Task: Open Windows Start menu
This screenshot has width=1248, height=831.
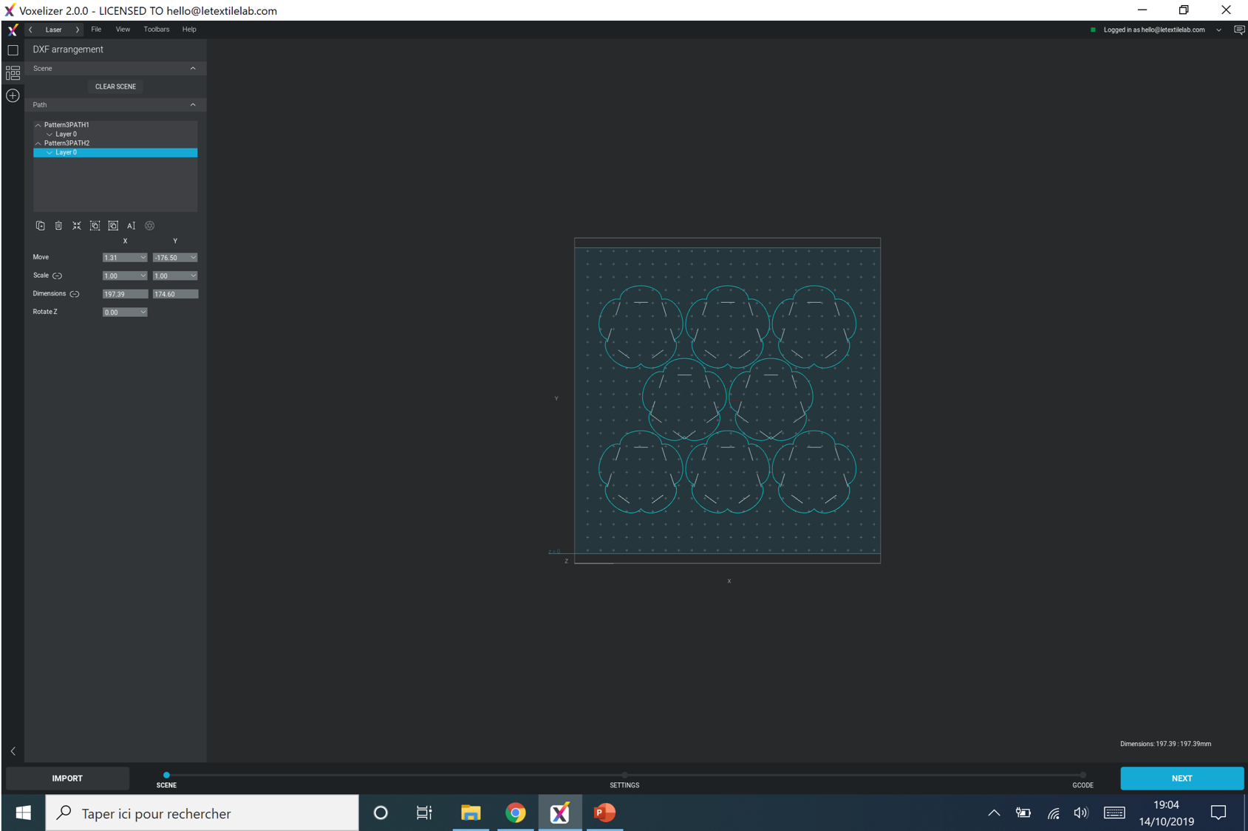Action: 23,813
